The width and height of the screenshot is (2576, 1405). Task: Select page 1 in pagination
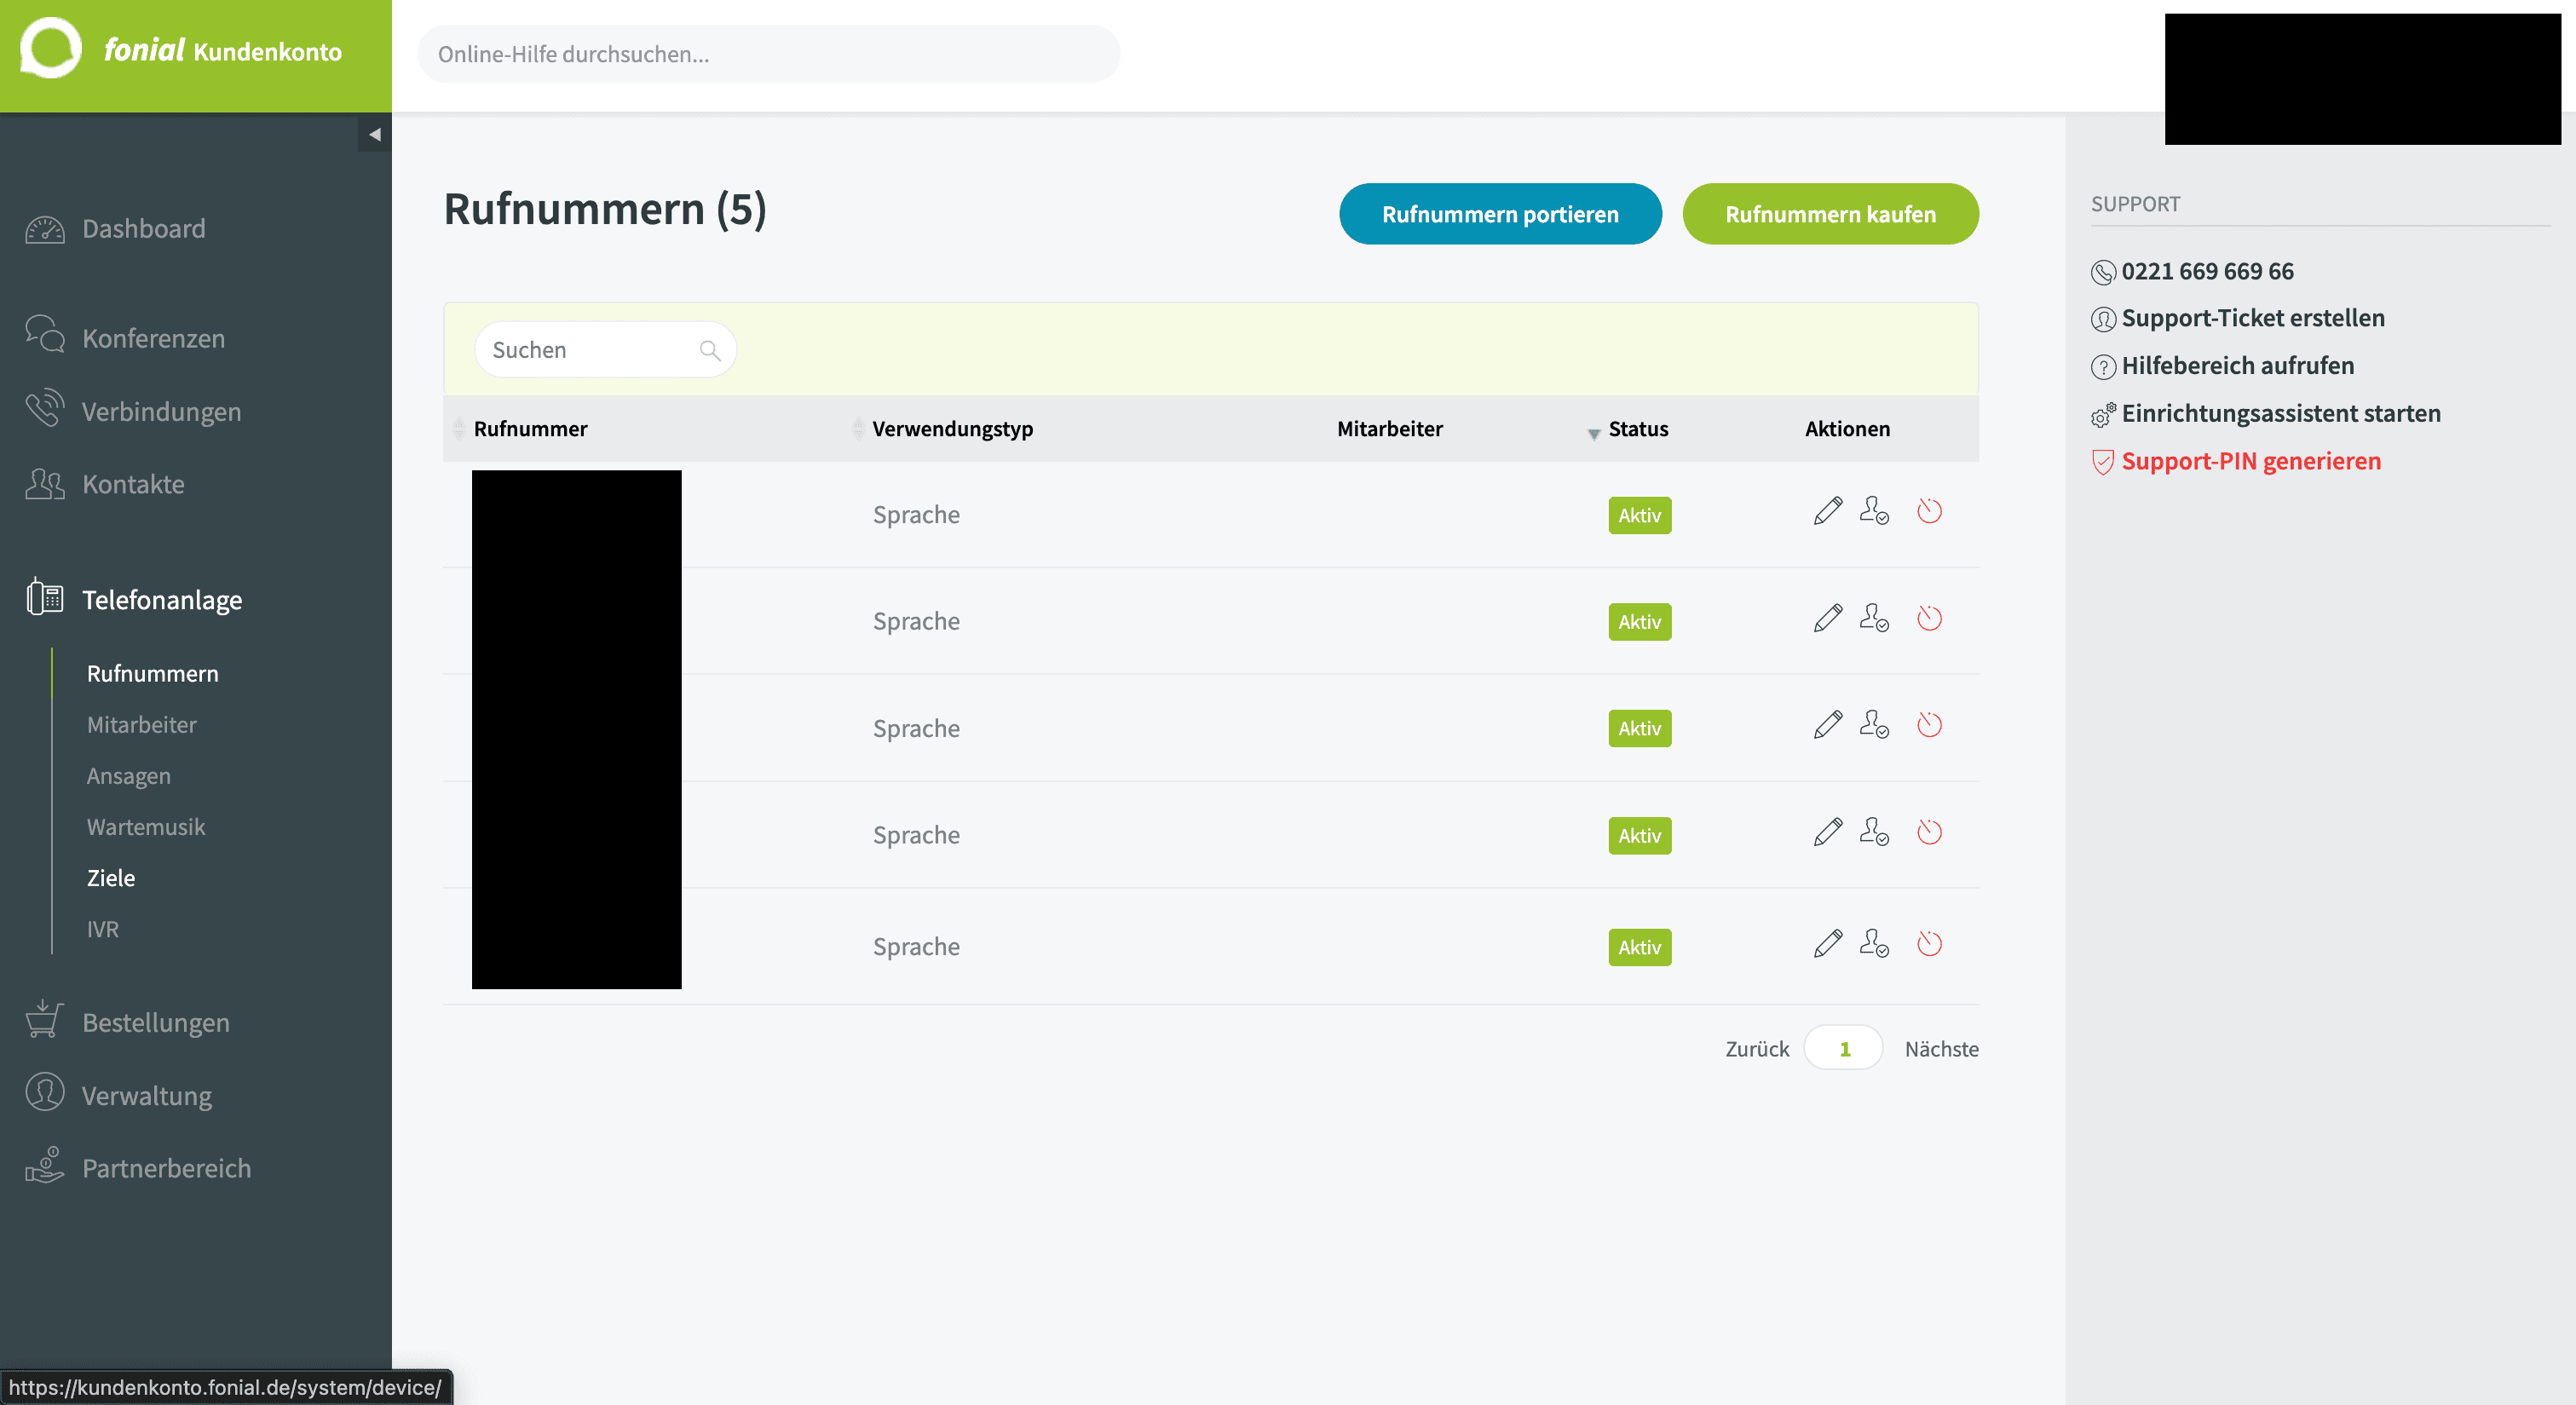pos(1843,1048)
